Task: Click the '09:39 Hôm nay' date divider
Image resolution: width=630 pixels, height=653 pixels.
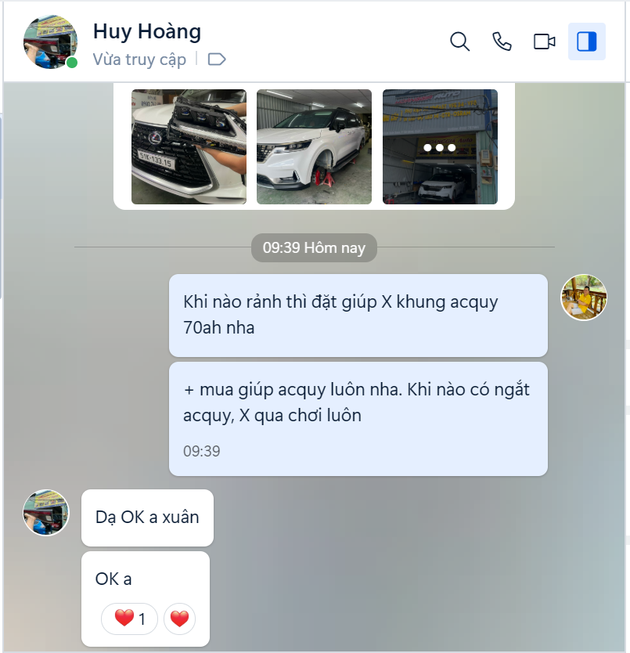Action: [314, 247]
